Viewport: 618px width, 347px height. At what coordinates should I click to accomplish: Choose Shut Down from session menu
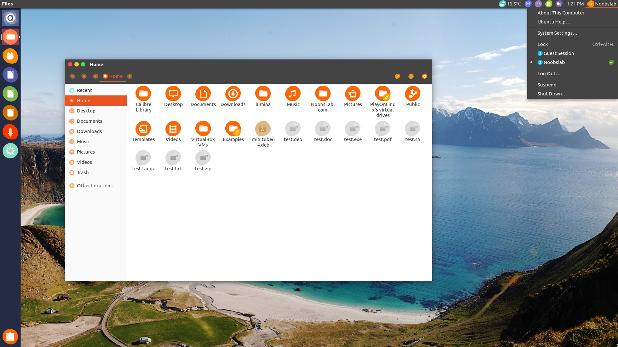[552, 94]
